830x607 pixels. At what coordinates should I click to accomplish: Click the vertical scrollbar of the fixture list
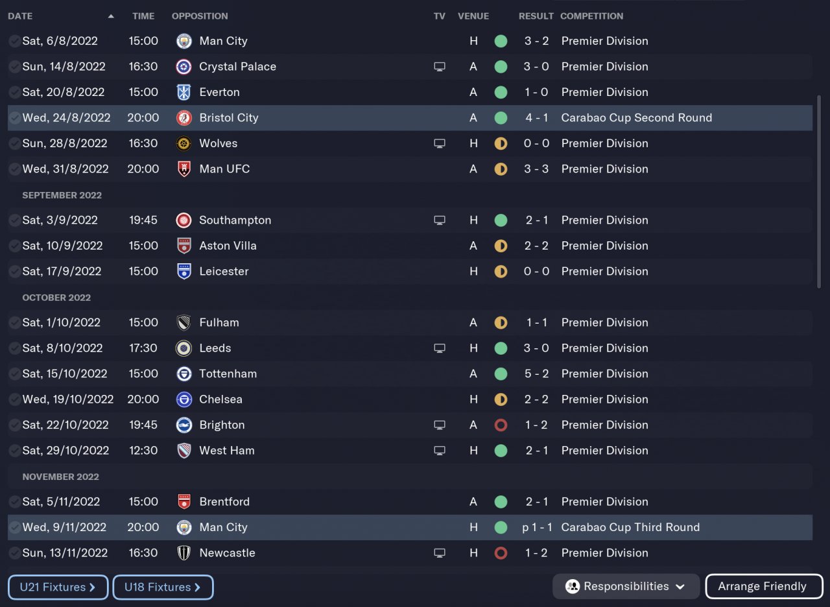(x=818, y=191)
